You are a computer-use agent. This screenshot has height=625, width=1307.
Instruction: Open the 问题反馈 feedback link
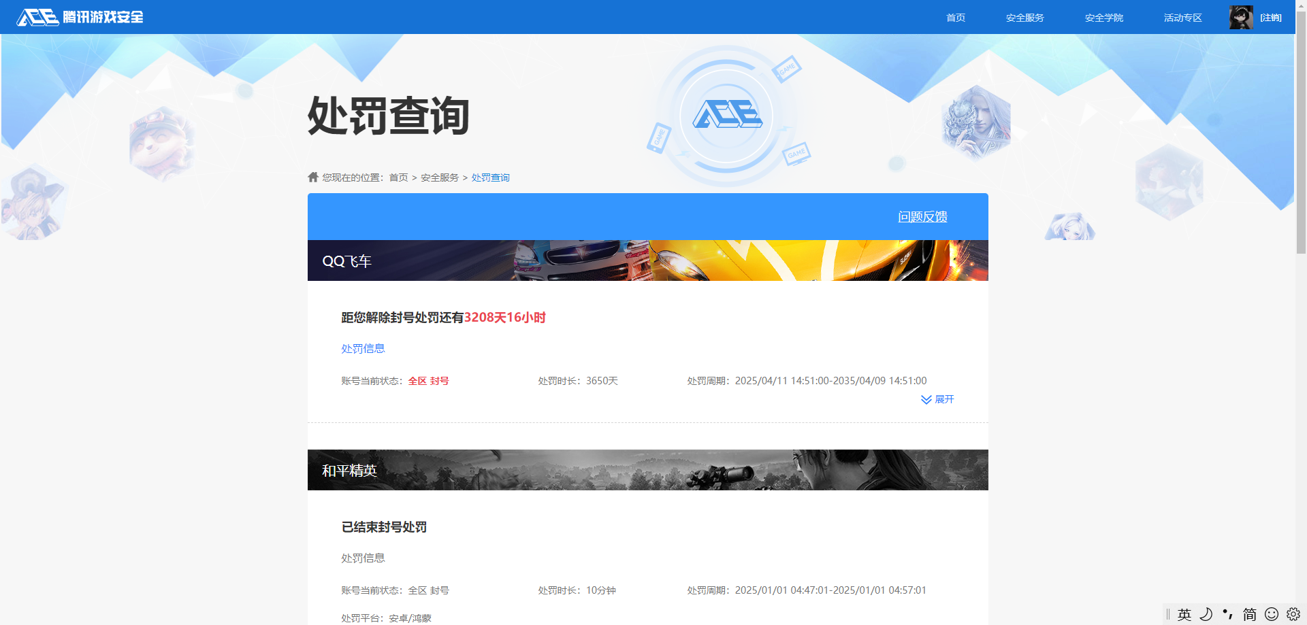[x=922, y=216]
